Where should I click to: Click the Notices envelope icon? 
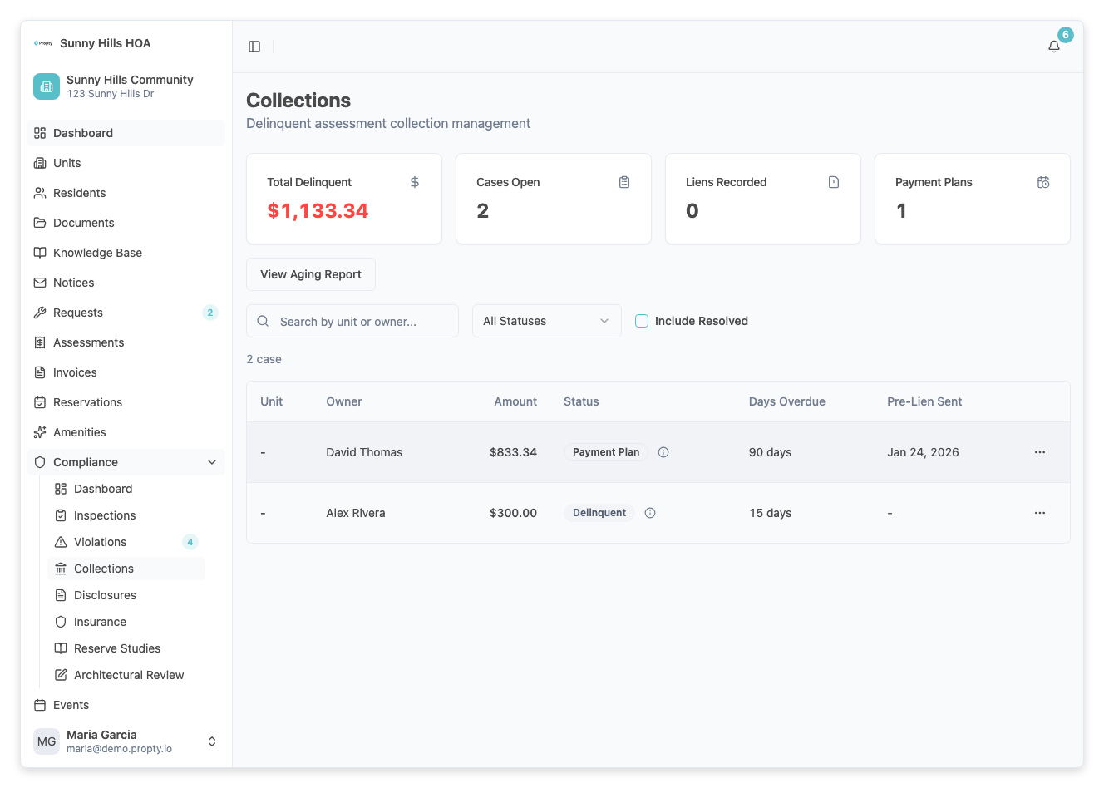[40, 283]
